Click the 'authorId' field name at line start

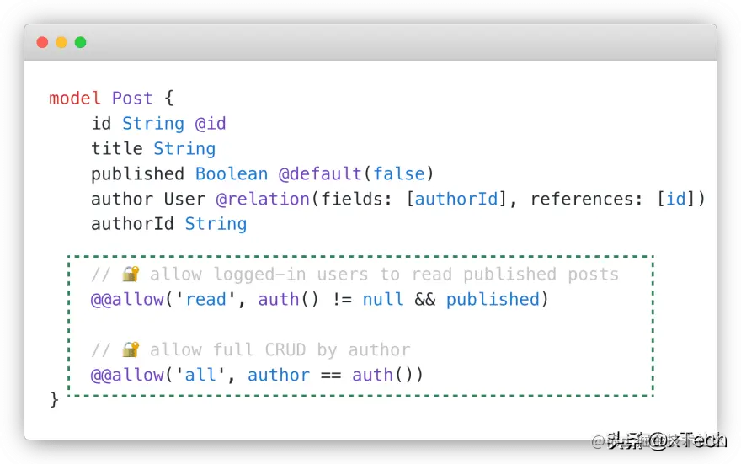(132, 224)
